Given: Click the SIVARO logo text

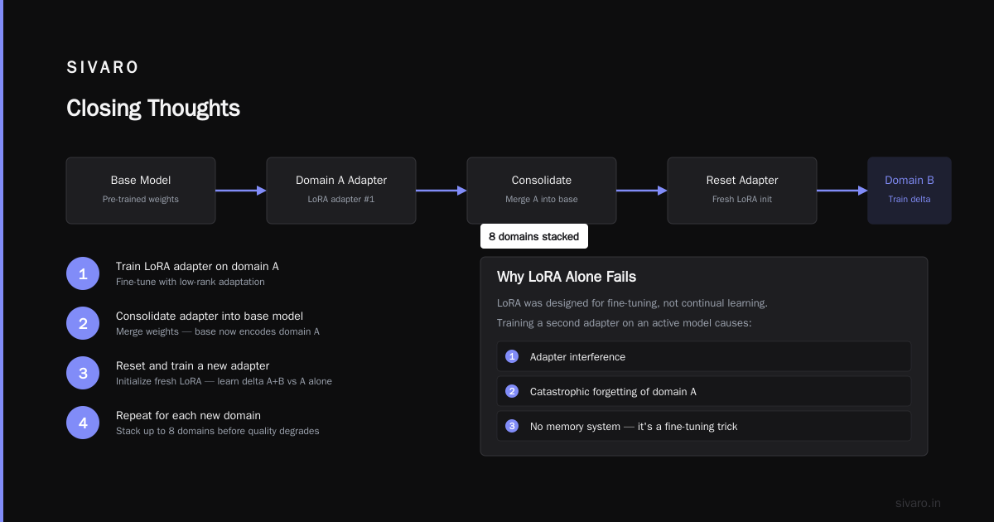Looking at the screenshot, I should (103, 68).
